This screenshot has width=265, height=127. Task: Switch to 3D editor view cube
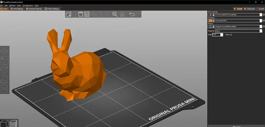click(x=4, y=123)
